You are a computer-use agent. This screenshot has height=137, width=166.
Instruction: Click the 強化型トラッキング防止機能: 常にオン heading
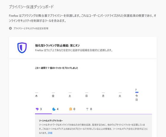[58, 46]
